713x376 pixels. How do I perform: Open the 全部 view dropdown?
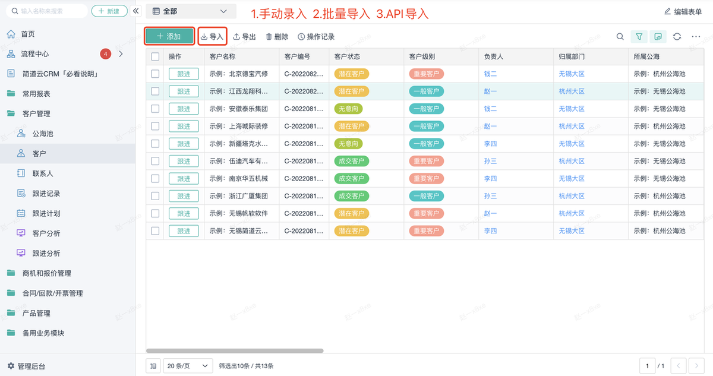(x=190, y=11)
